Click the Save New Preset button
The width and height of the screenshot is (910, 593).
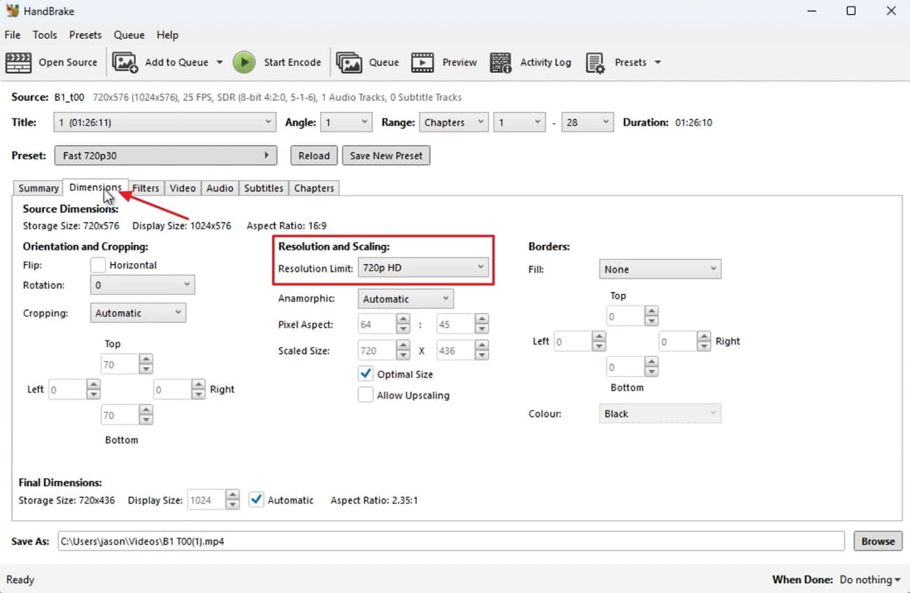pos(386,155)
